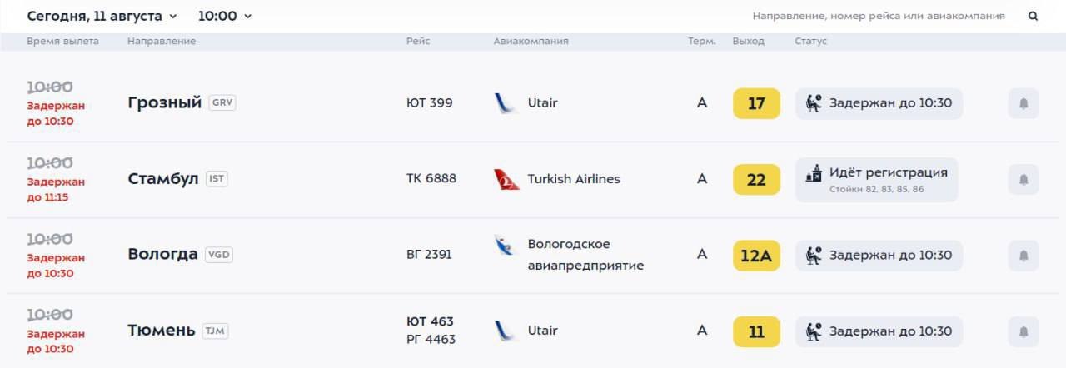Screen dimensions: 1066x368
Task: Click the yellow gate 12A badge
Action: [x=756, y=256]
